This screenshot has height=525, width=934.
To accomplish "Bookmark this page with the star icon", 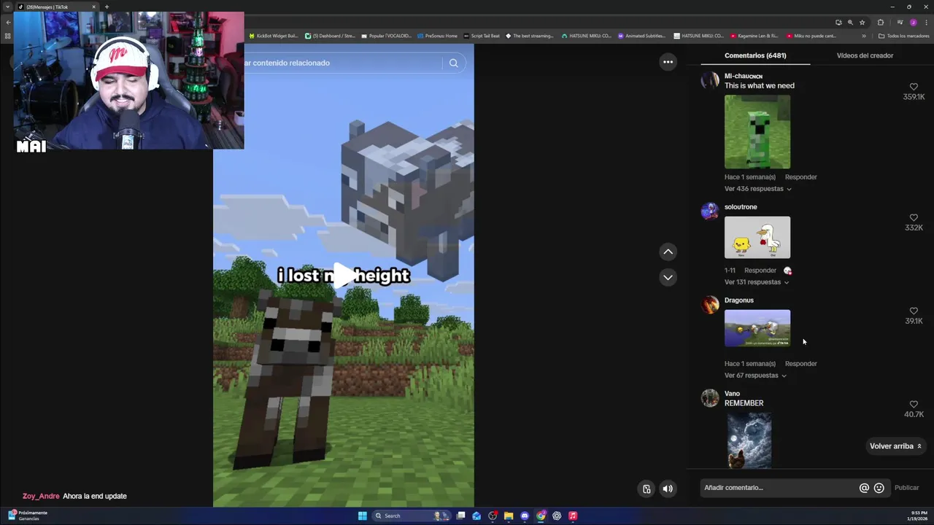I will (x=862, y=23).
